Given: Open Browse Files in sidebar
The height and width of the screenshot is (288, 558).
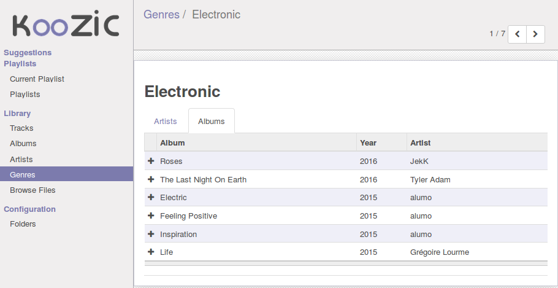Looking at the screenshot, I should 32,190.
